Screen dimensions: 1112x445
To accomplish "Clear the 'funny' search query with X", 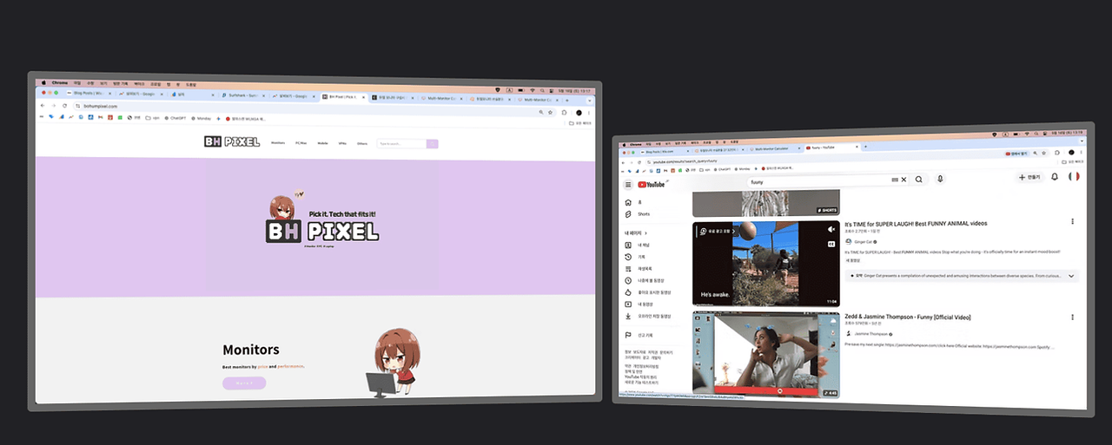I will (903, 180).
